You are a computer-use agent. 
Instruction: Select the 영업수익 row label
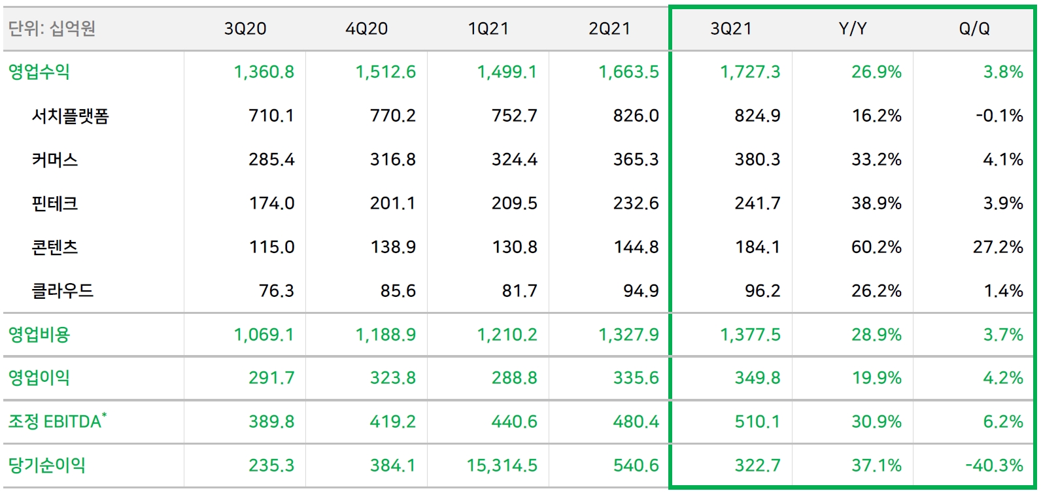(39, 72)
